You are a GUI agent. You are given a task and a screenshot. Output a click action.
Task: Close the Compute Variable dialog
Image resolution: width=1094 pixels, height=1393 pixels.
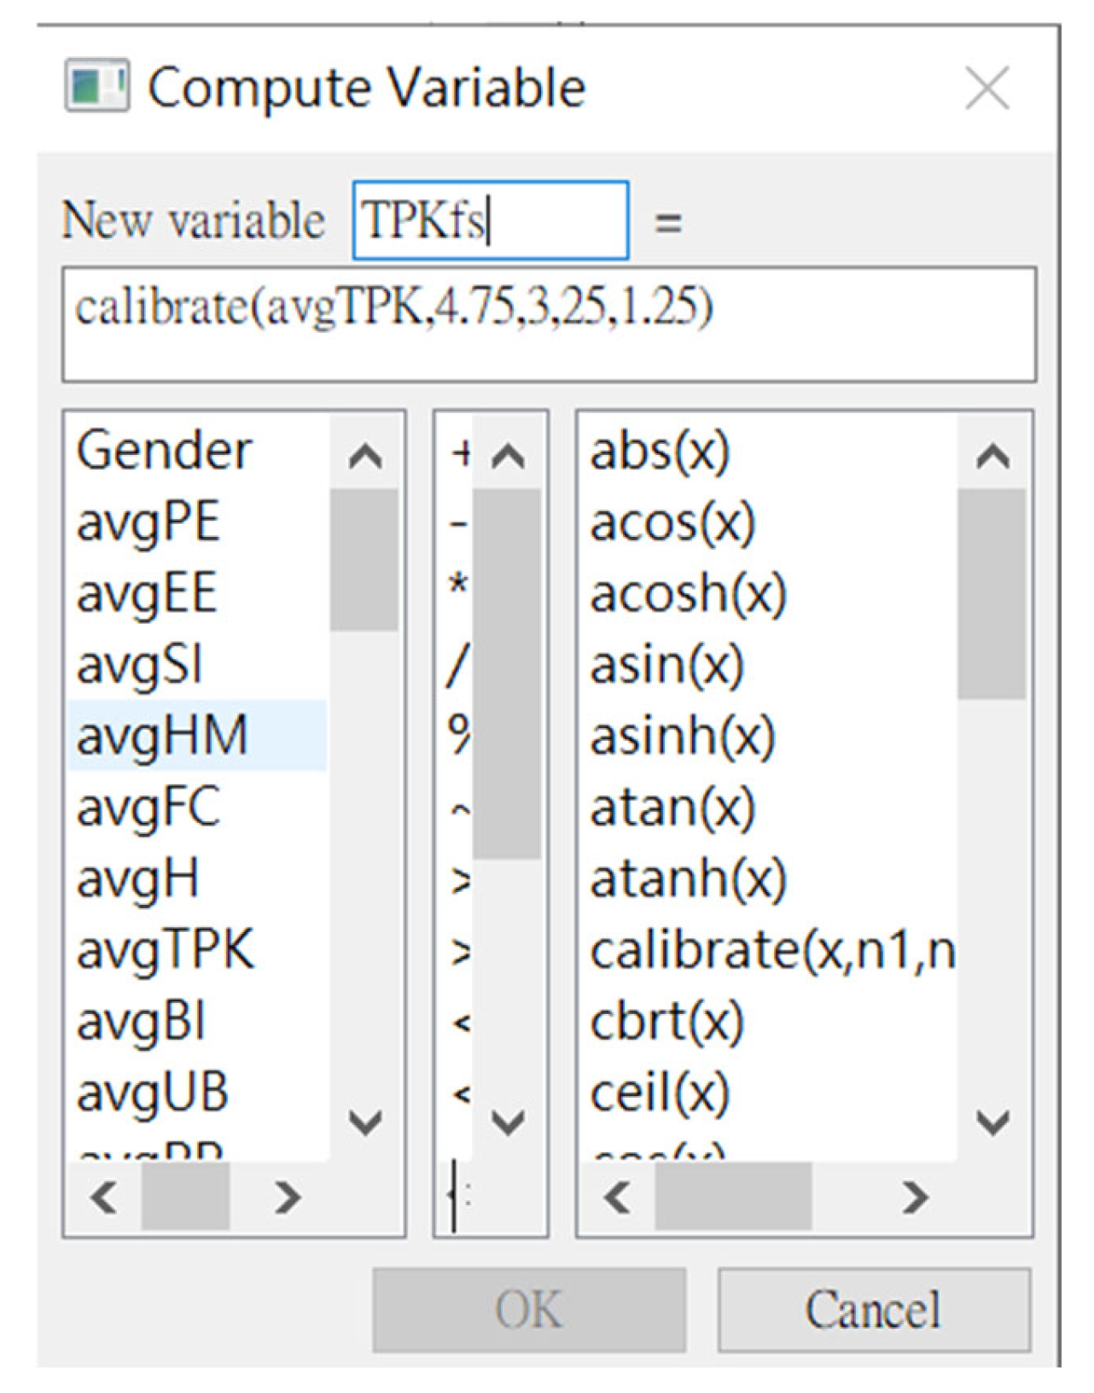point(986,88)
